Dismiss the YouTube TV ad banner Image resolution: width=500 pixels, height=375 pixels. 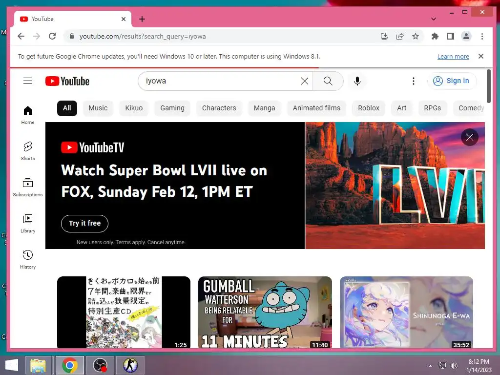point(469,137)
